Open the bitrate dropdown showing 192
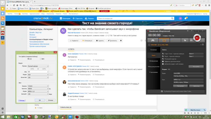The width and height of the screenshot is (211, 119). click(38, 94)
